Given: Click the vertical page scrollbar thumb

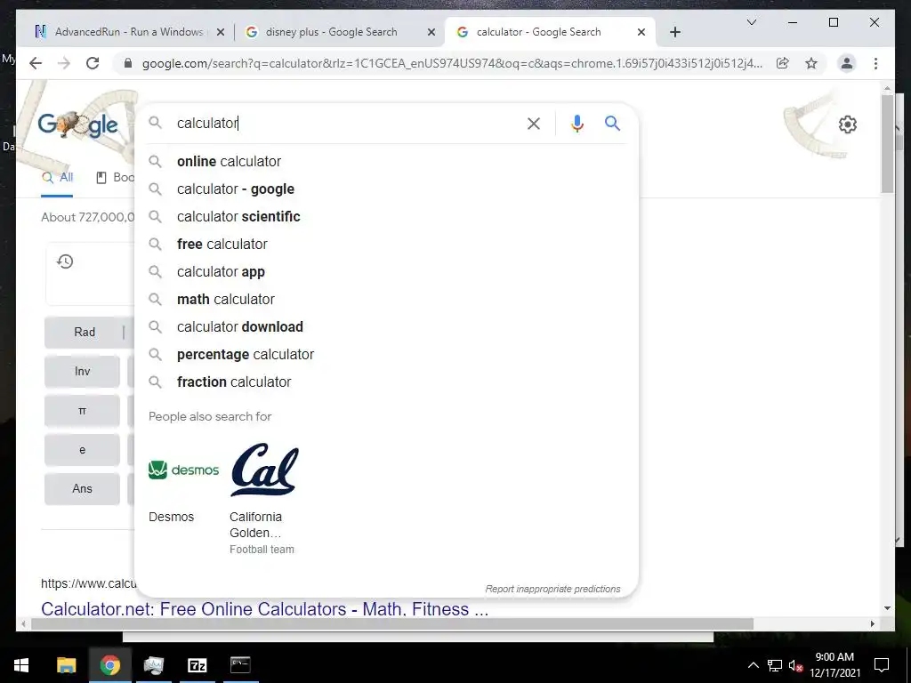Looking at the screenshot, I should pos(887,143).
